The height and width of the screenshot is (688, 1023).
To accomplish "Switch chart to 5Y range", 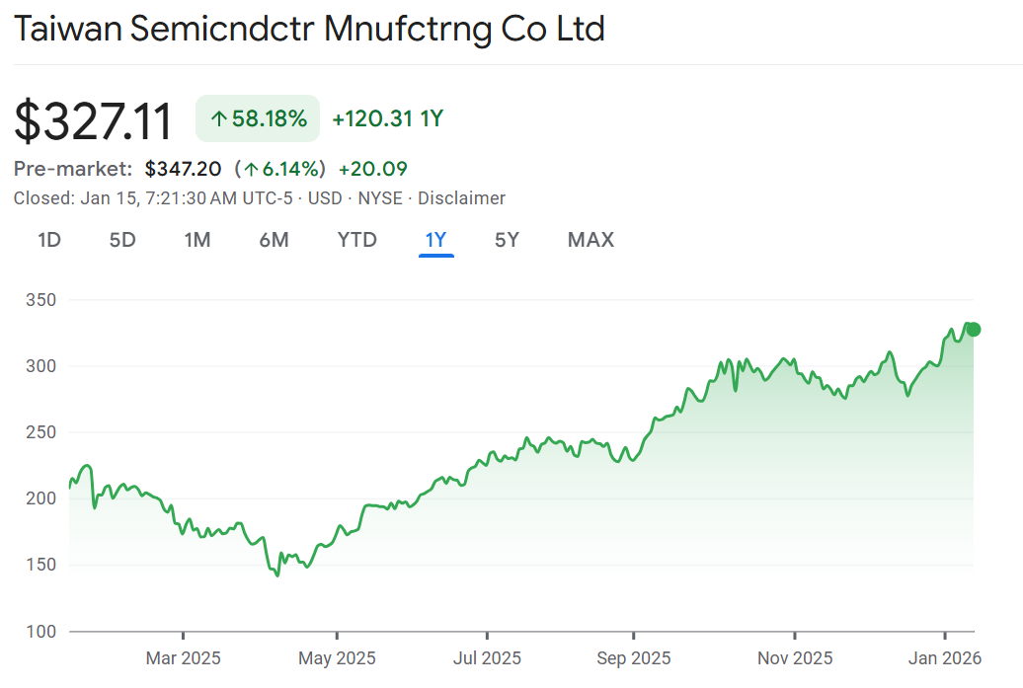I will click(507, 240).
